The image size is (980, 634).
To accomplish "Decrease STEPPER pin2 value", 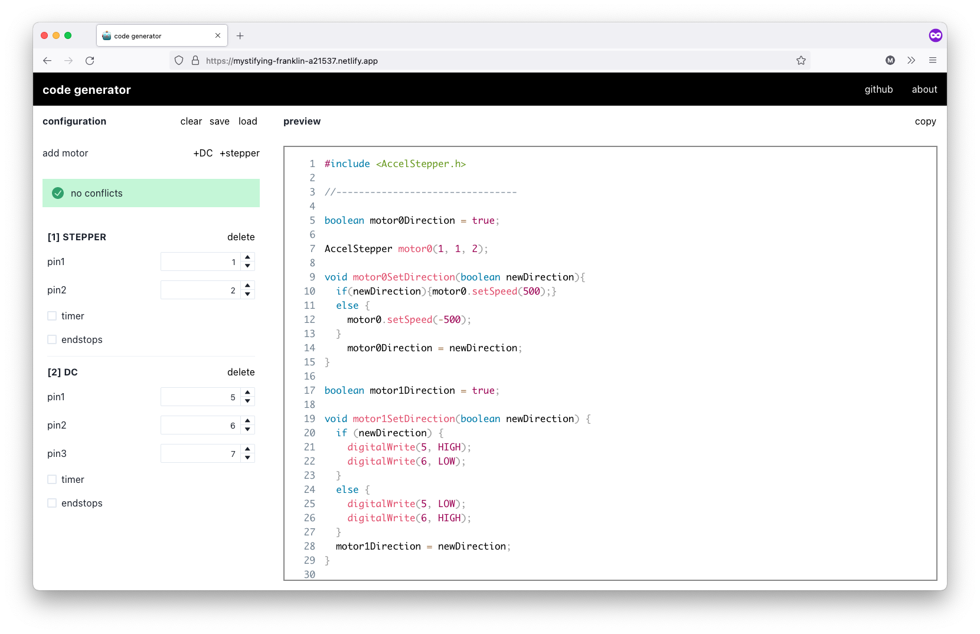I will pos(248,295).
